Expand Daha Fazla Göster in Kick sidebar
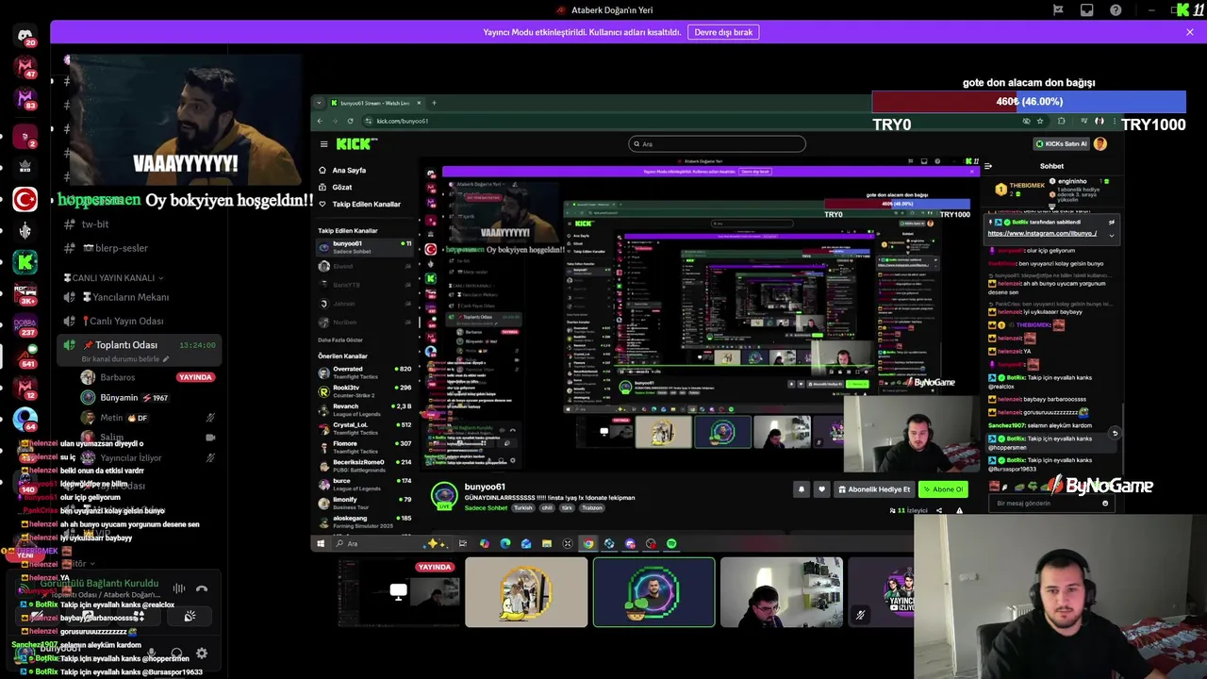 tap(340, 339)
